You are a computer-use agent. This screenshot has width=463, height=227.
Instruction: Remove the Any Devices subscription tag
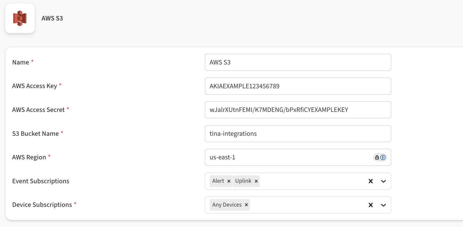click(x=246, y=205)
